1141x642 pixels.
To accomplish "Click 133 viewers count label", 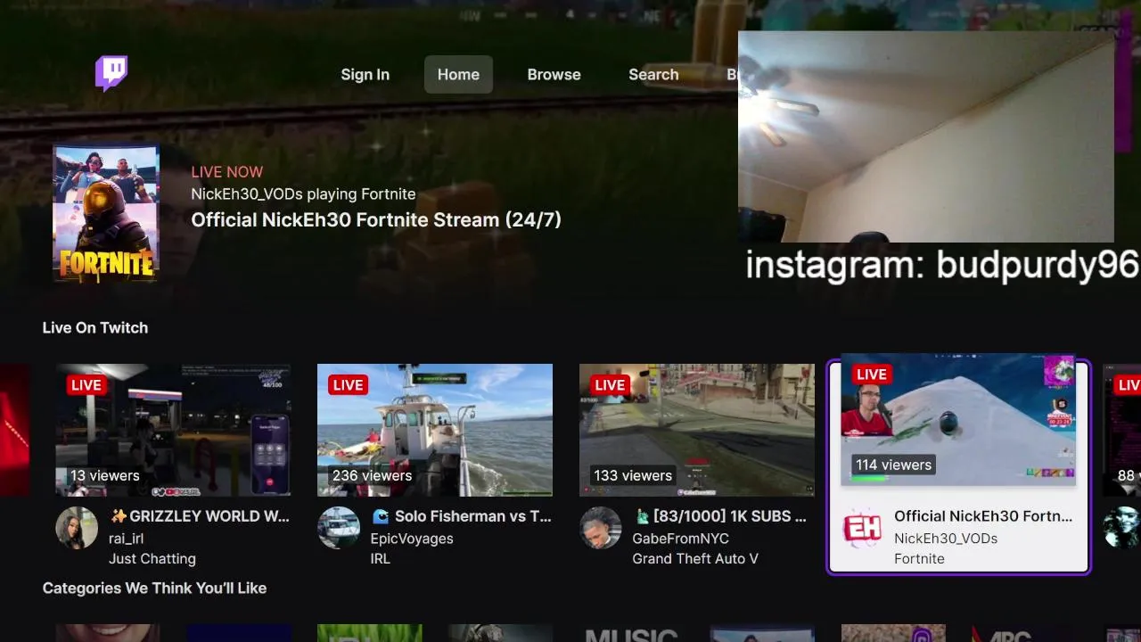I will click(633, 475).
